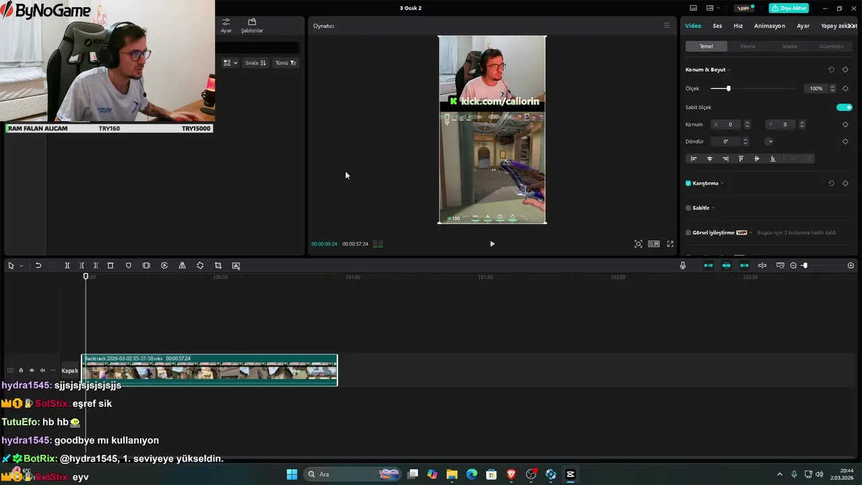Image resolution: width=862 pixels, height=485 pixels.
Task: Click the timeline zoom-out magnifier
Action: (793, 265)
